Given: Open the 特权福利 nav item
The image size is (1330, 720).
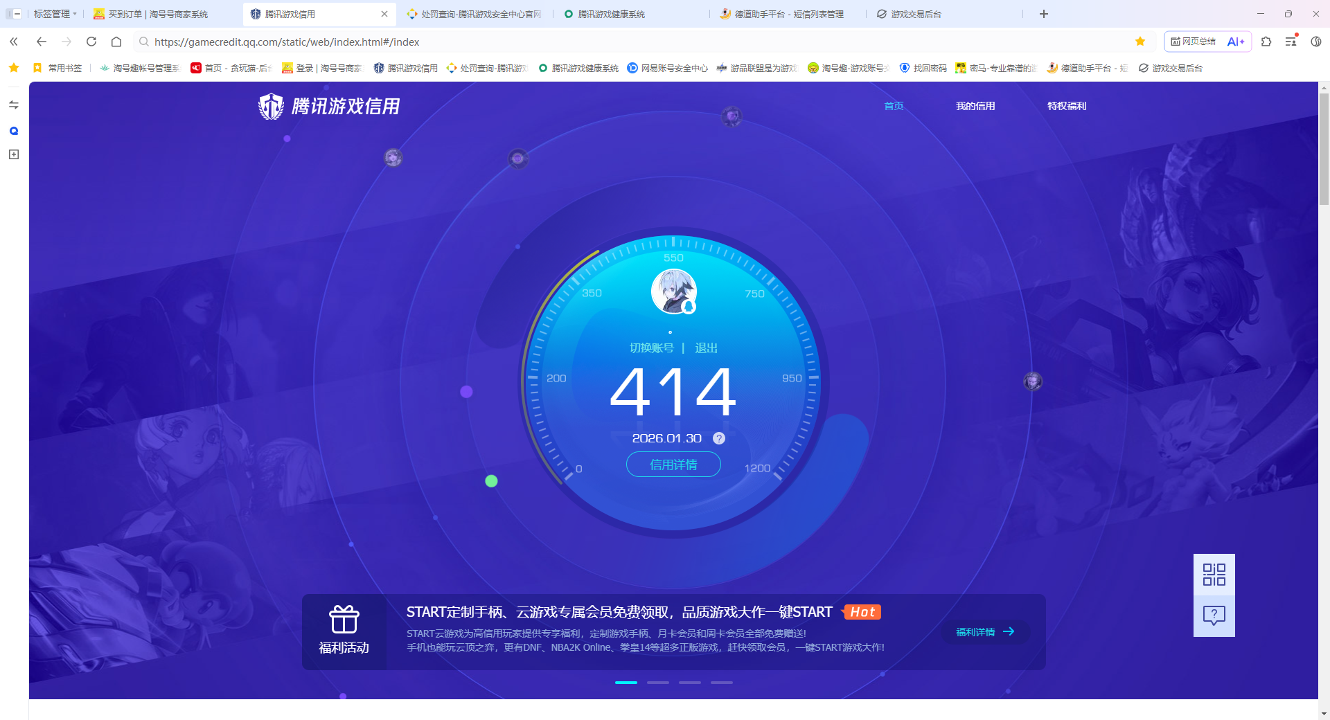Looking at the screenshot, I should click(1066, 106).
